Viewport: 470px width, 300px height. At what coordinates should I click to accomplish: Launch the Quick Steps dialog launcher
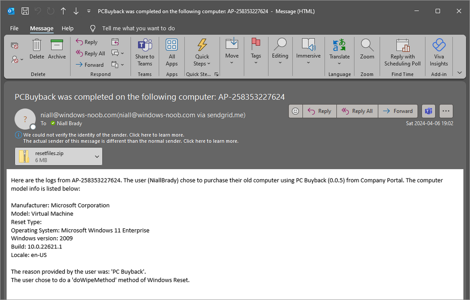pyautogui.click(x=216, y=75)
